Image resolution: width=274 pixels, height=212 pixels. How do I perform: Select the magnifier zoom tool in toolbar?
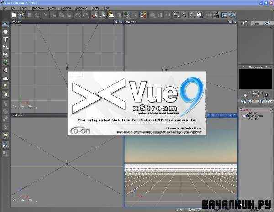(x=176, y=15)
